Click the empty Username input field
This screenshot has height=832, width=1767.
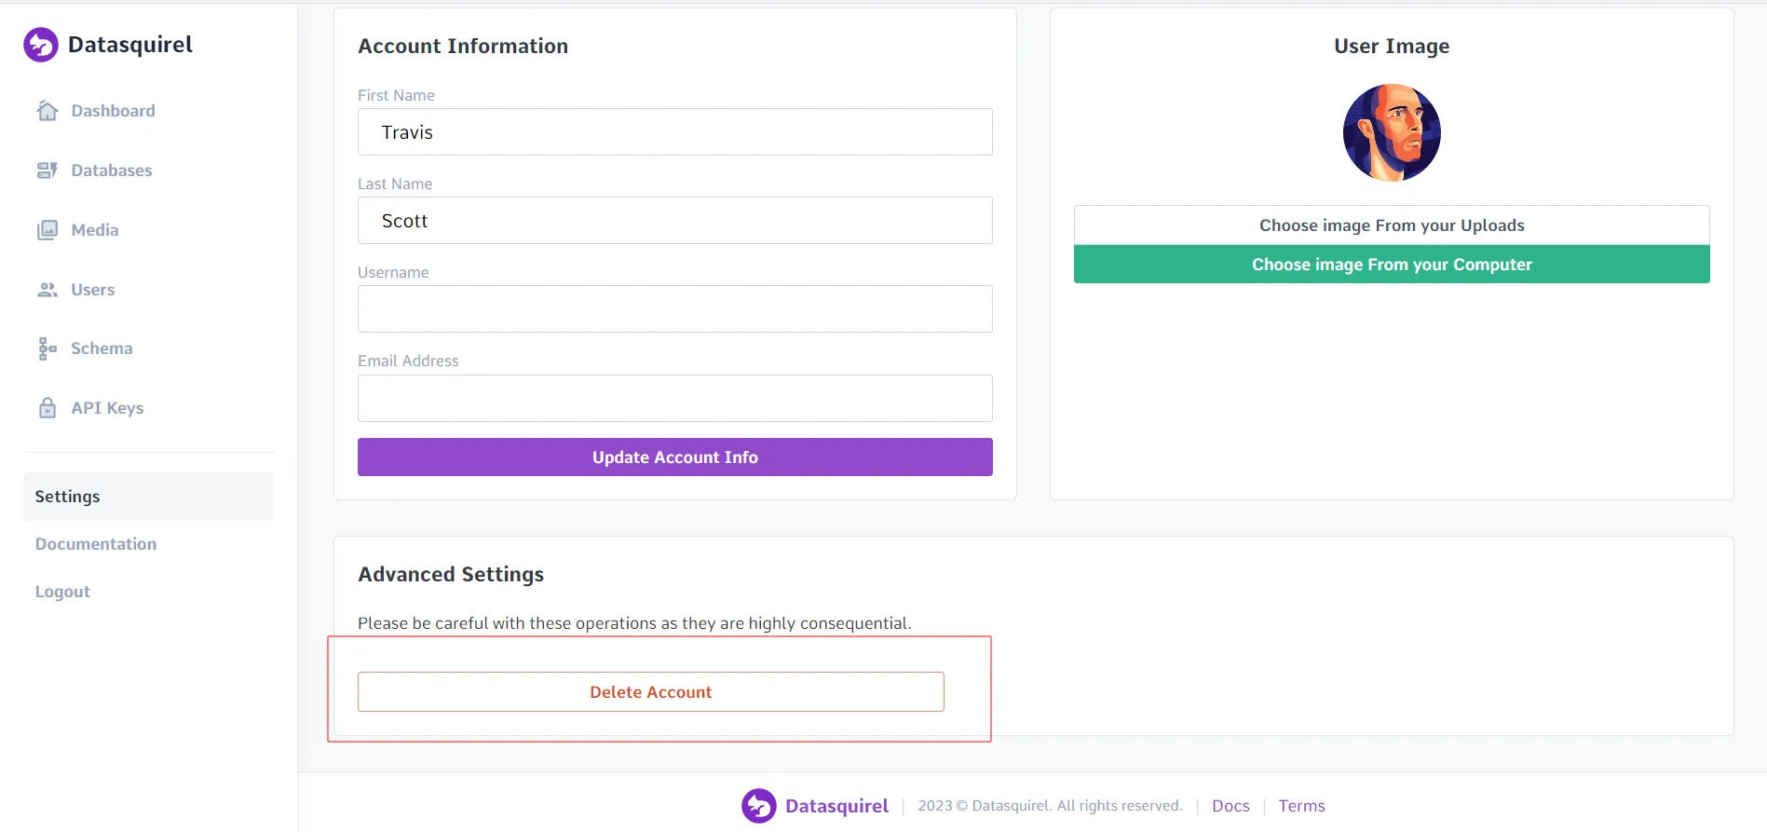(x=675, y=309)
